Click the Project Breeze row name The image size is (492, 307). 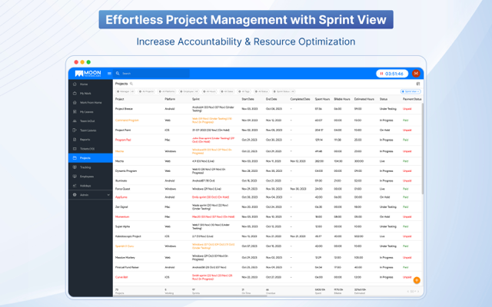[124, 109]
